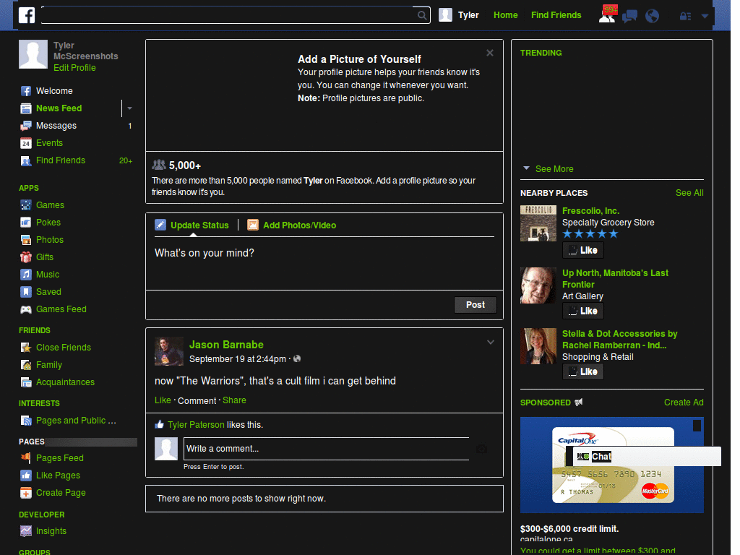740x555 pixels.
Task: Click the Events calendar icon
Action: (26, 143)
